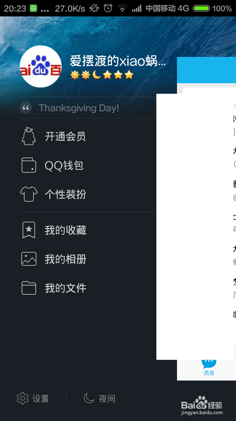Image resolution: width=236 pixels, height=421 pixels.
Task: Open the penguin membership icon
Action: point(29,136)
